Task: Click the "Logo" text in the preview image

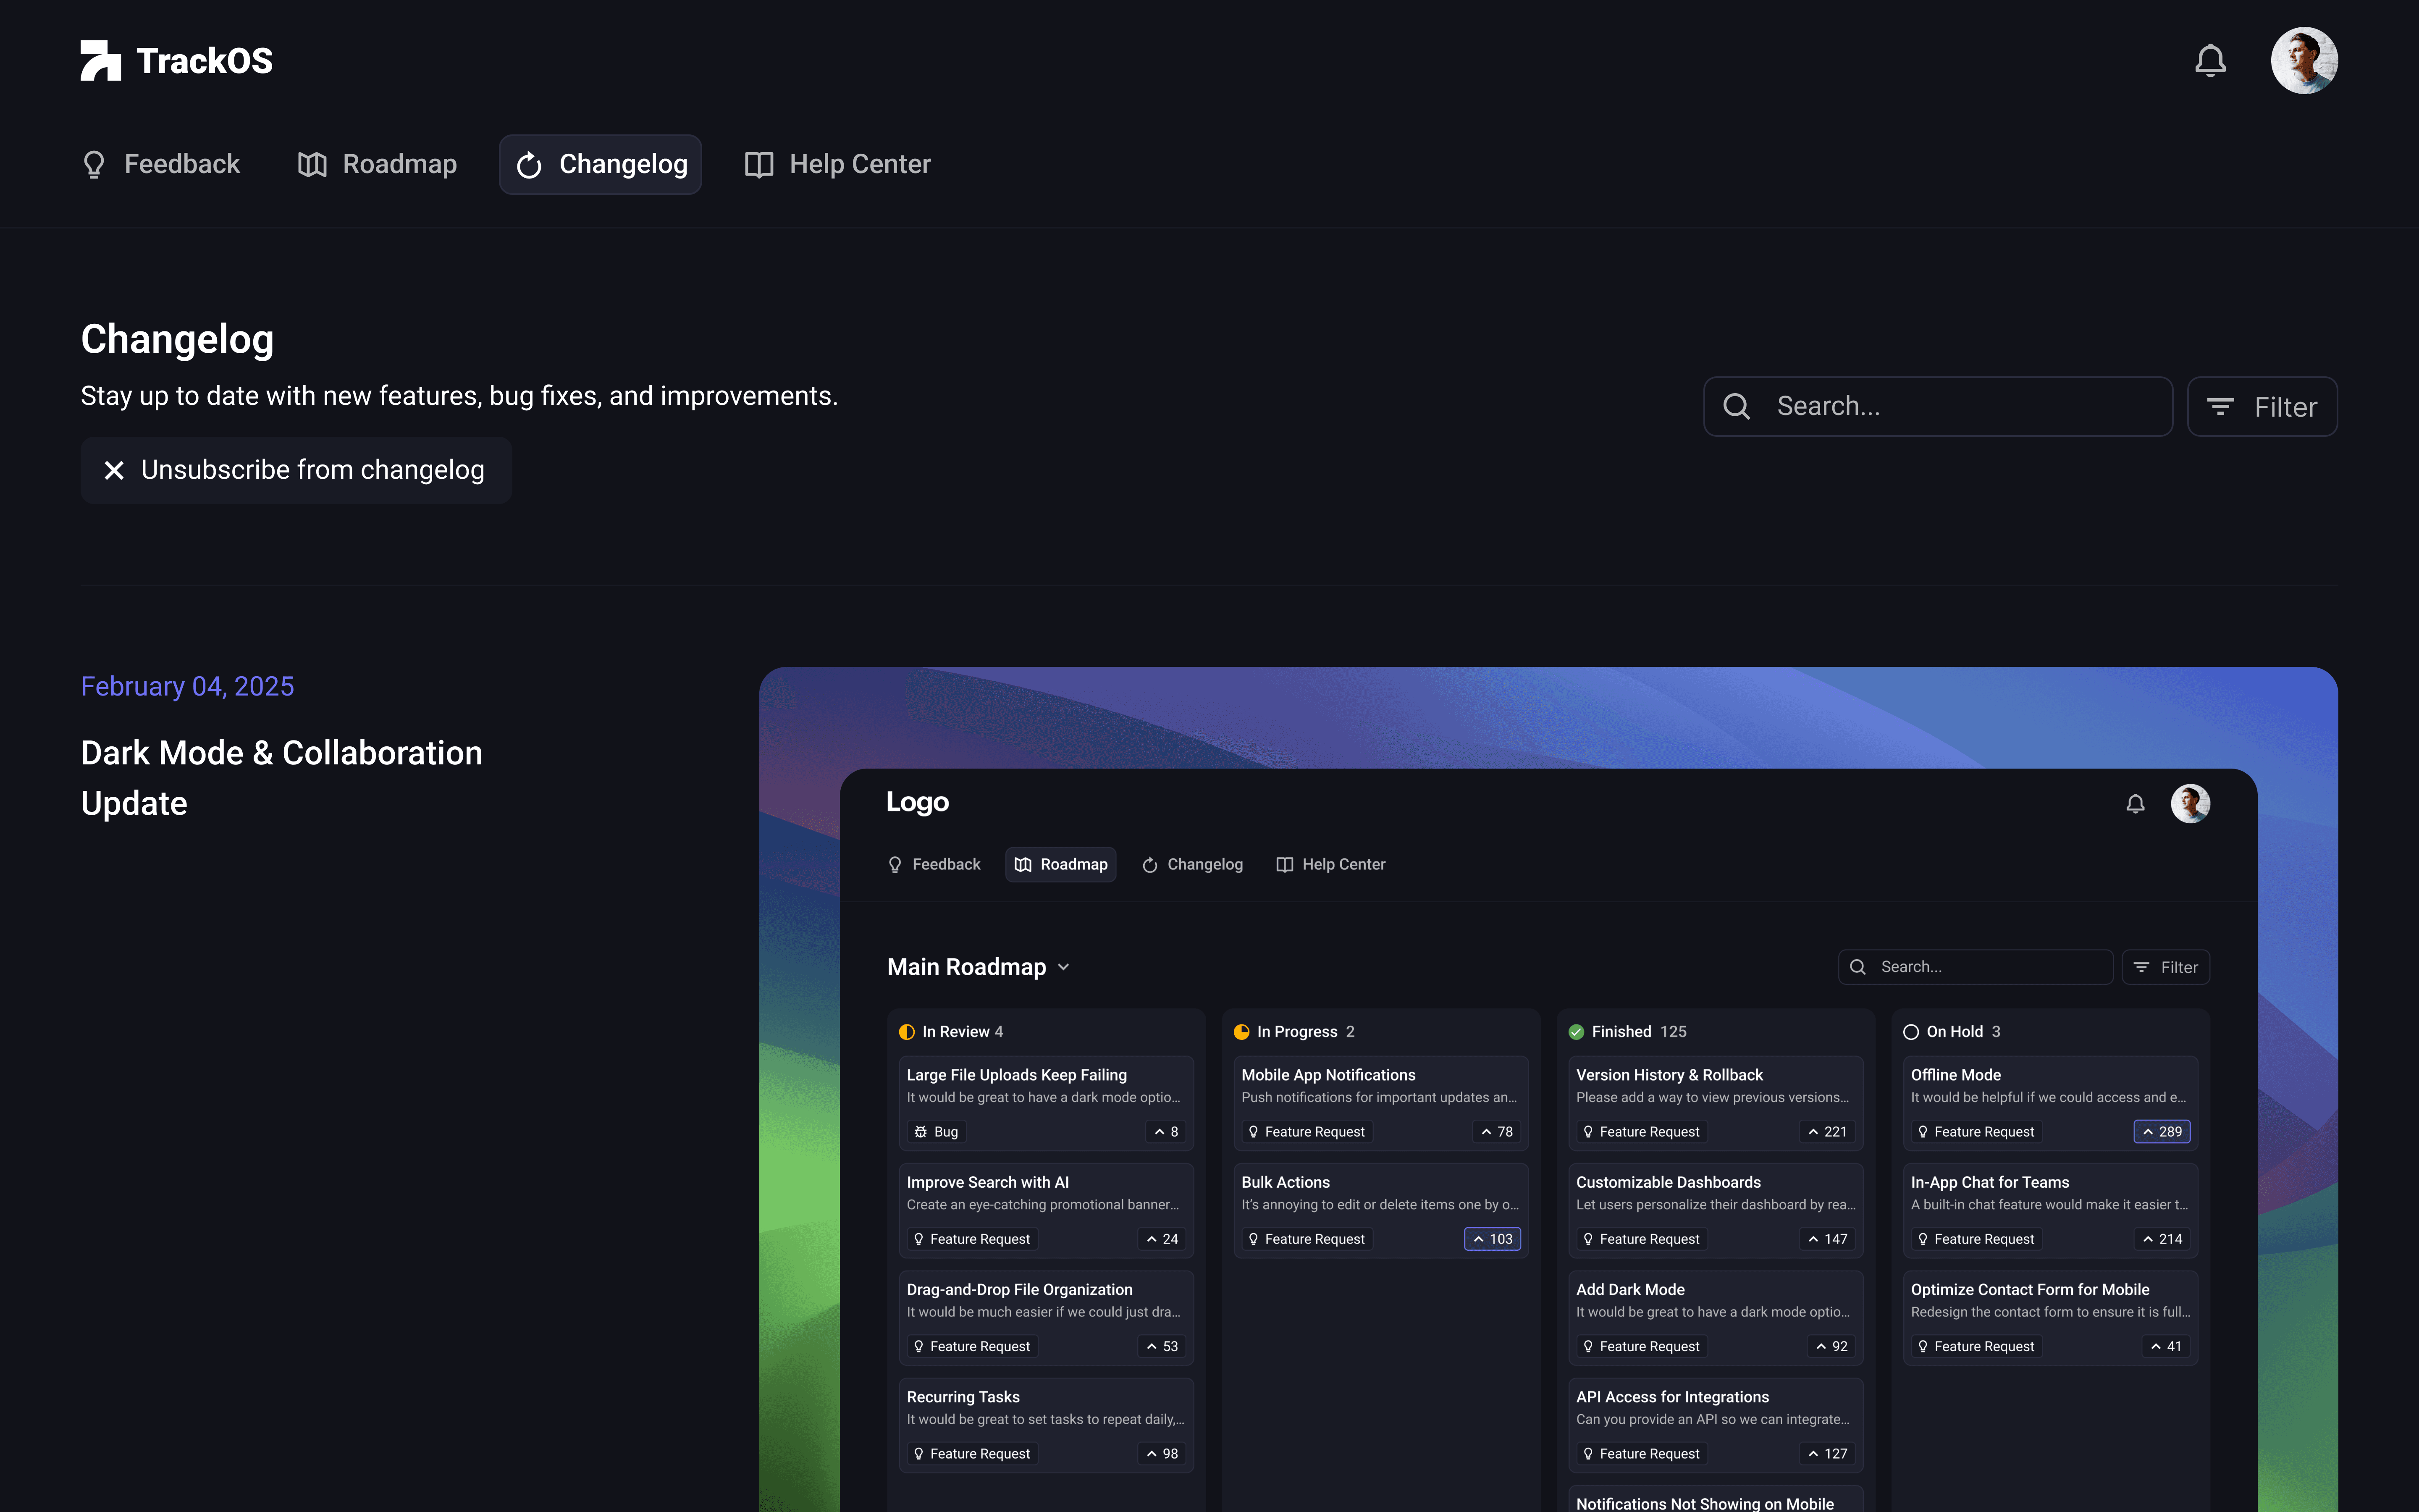Action: [918, 802]
